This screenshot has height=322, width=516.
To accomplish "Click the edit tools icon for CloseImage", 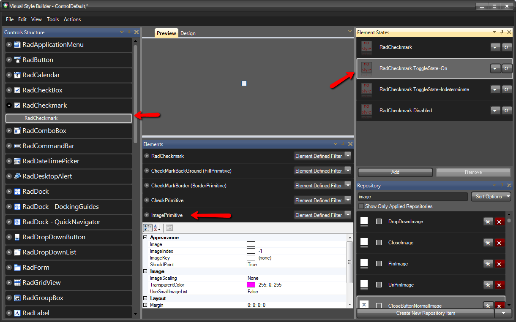I will coord(488,243).
